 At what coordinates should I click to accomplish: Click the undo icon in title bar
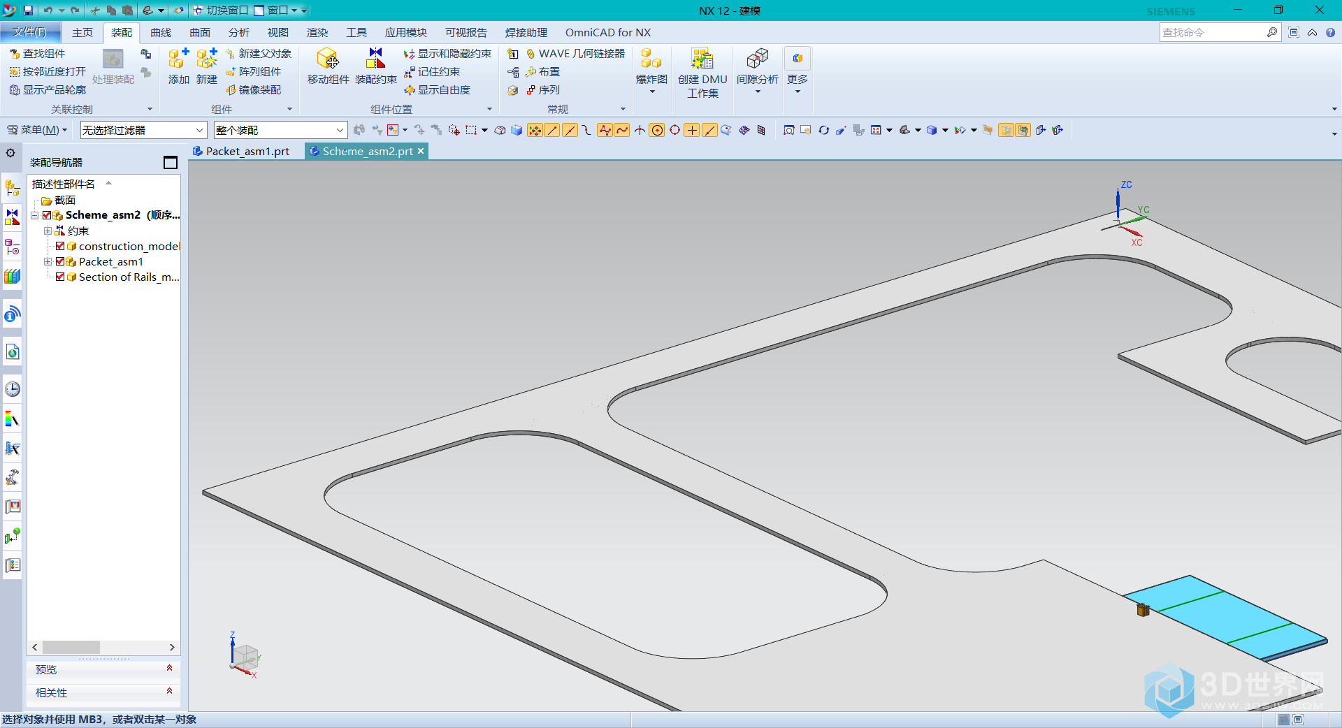pos(48,10)
